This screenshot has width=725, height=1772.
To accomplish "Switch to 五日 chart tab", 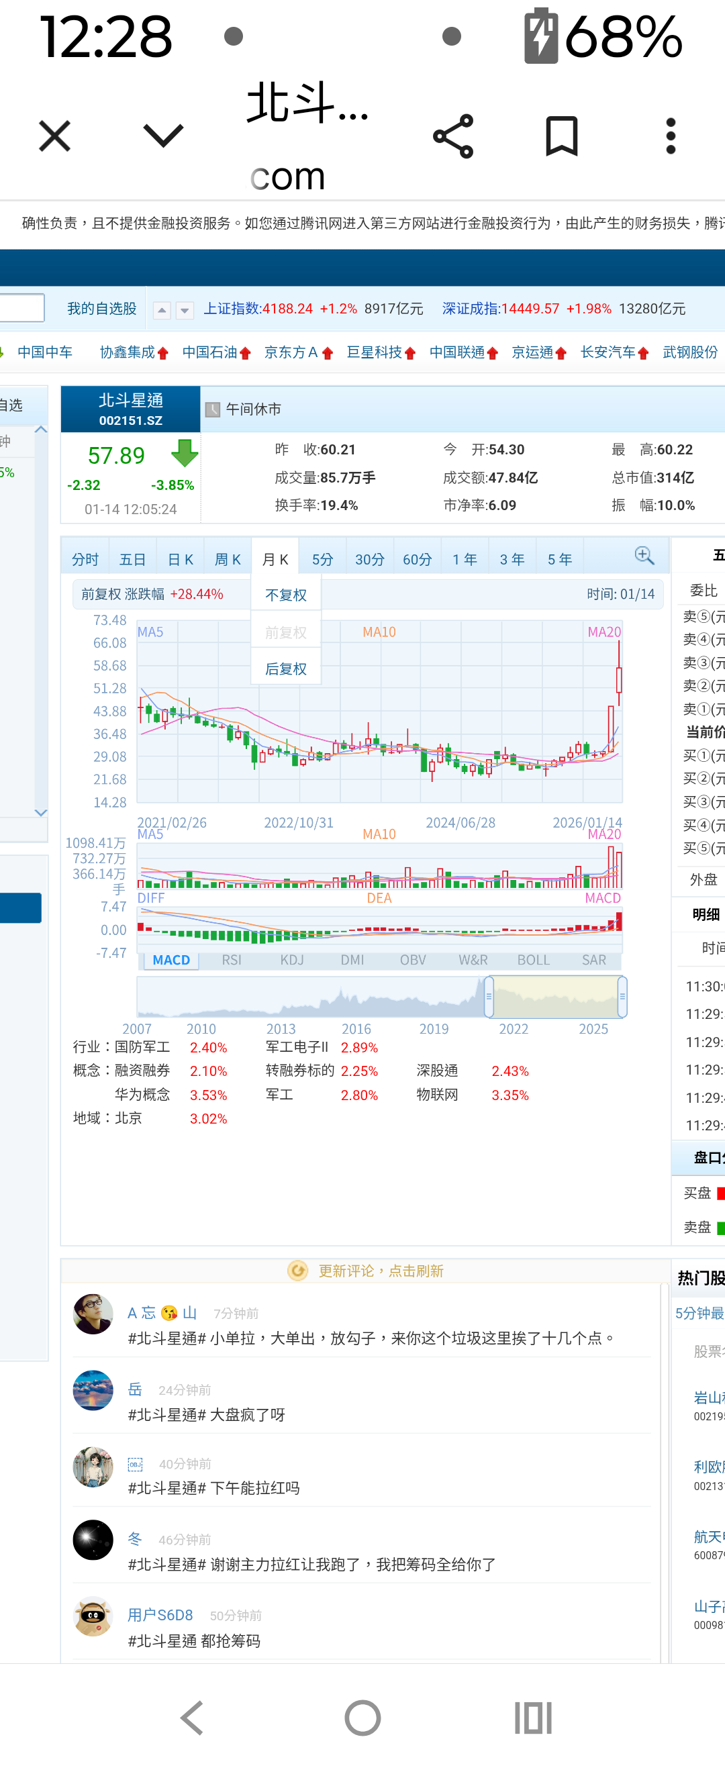I will click(x=133, y=559).
